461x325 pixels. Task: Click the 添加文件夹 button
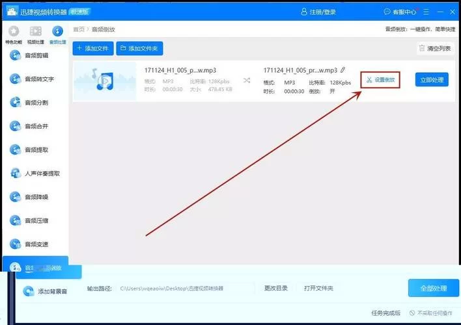(139, 48)
